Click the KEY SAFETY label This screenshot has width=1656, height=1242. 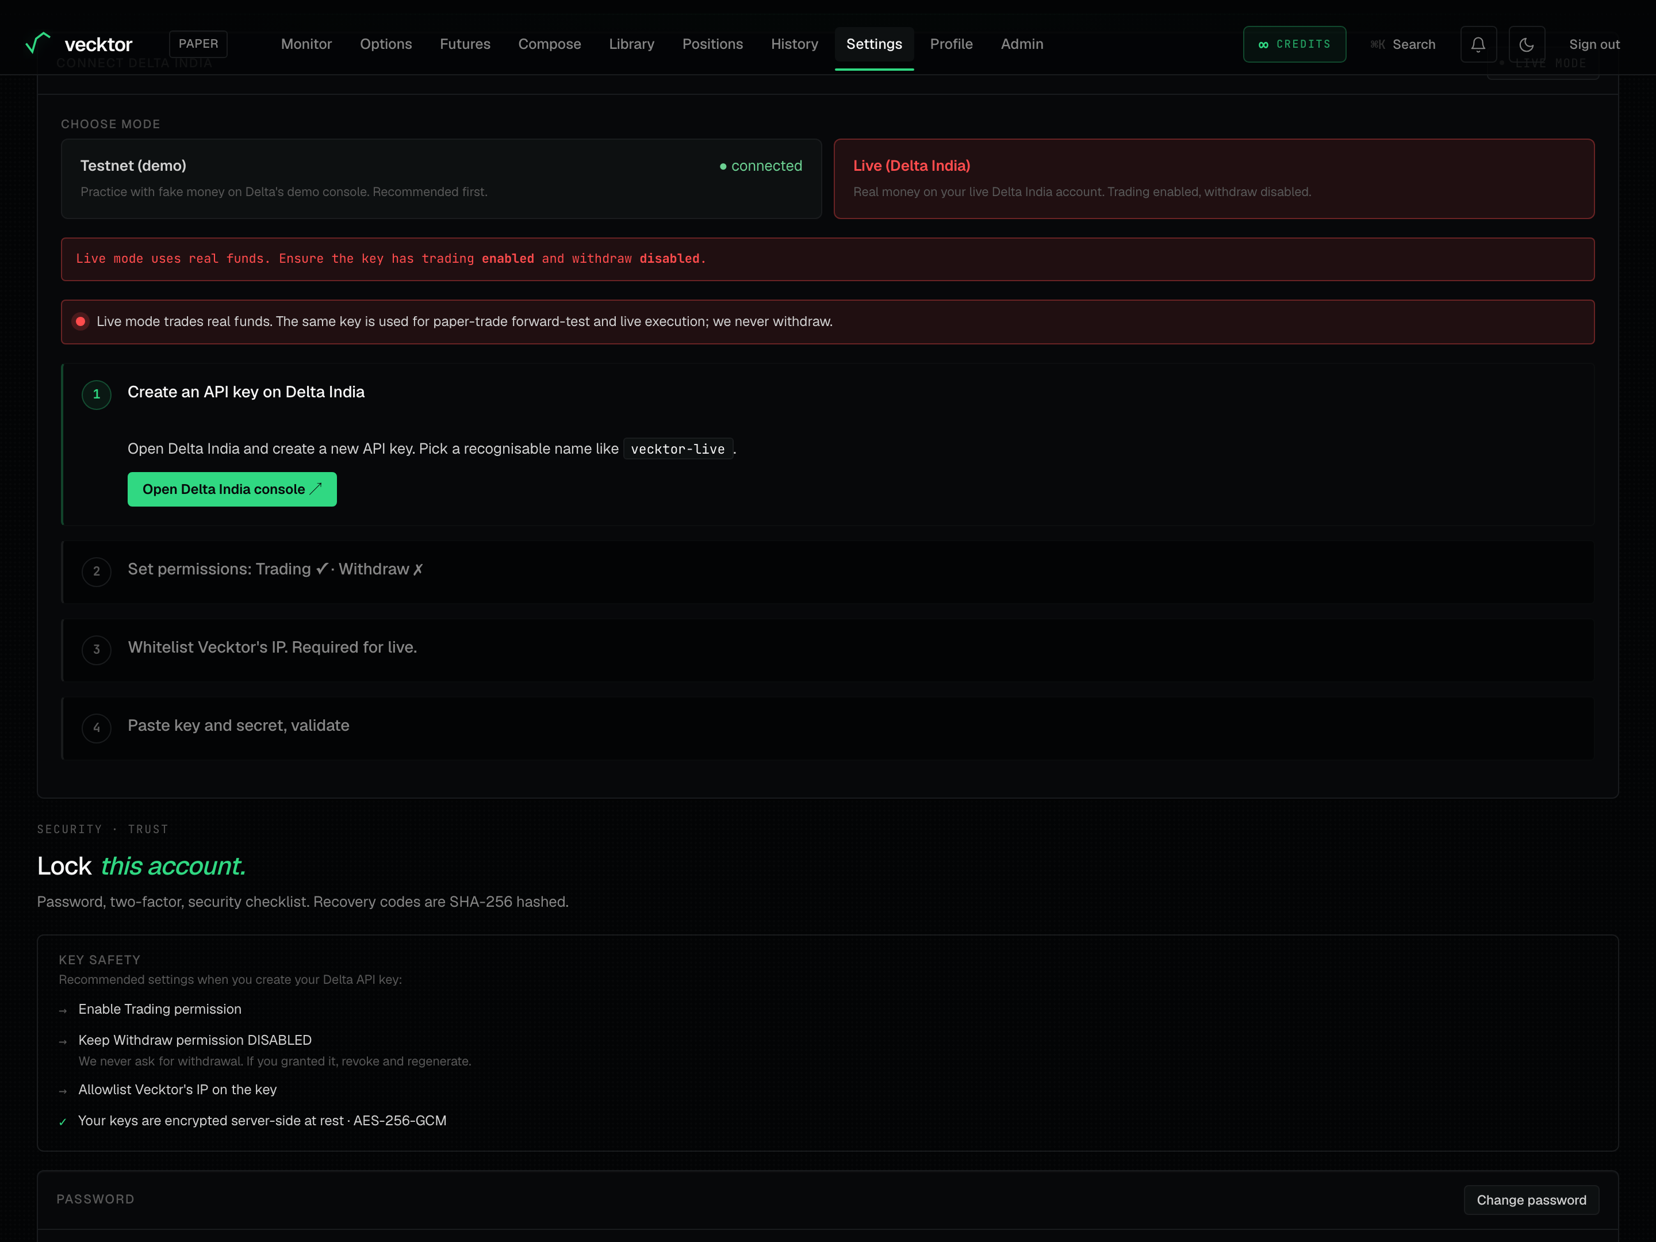pos(99,960)
